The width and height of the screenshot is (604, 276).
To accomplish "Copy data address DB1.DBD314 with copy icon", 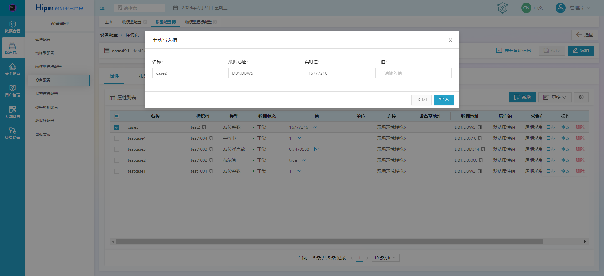I will coord(483,149).
